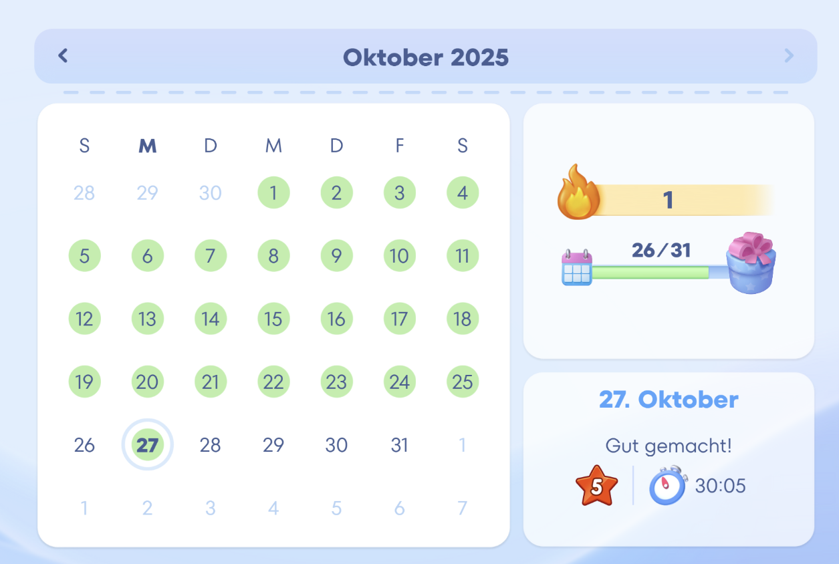Viewport: 839px width, 564px height.
Task: Open completed day 15
Action: tap(273, 319)
